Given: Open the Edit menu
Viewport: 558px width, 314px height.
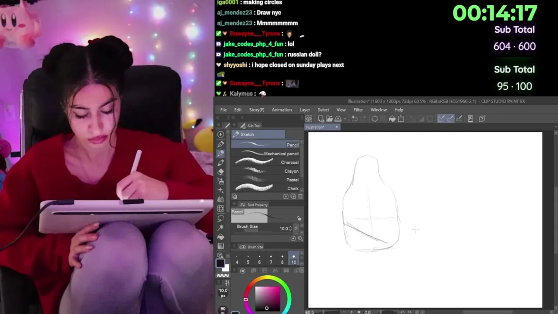Looking at the screenshot, I should tap(238, 110).
